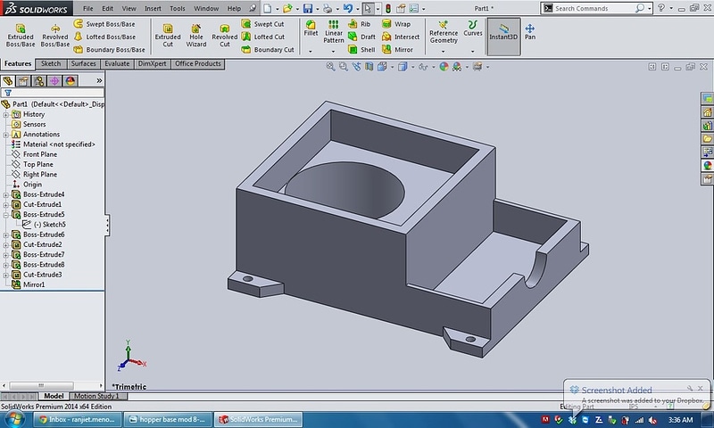Select the Front Plane item
Image resolution: width=714 pixels, height=428 pixels.
35,154
